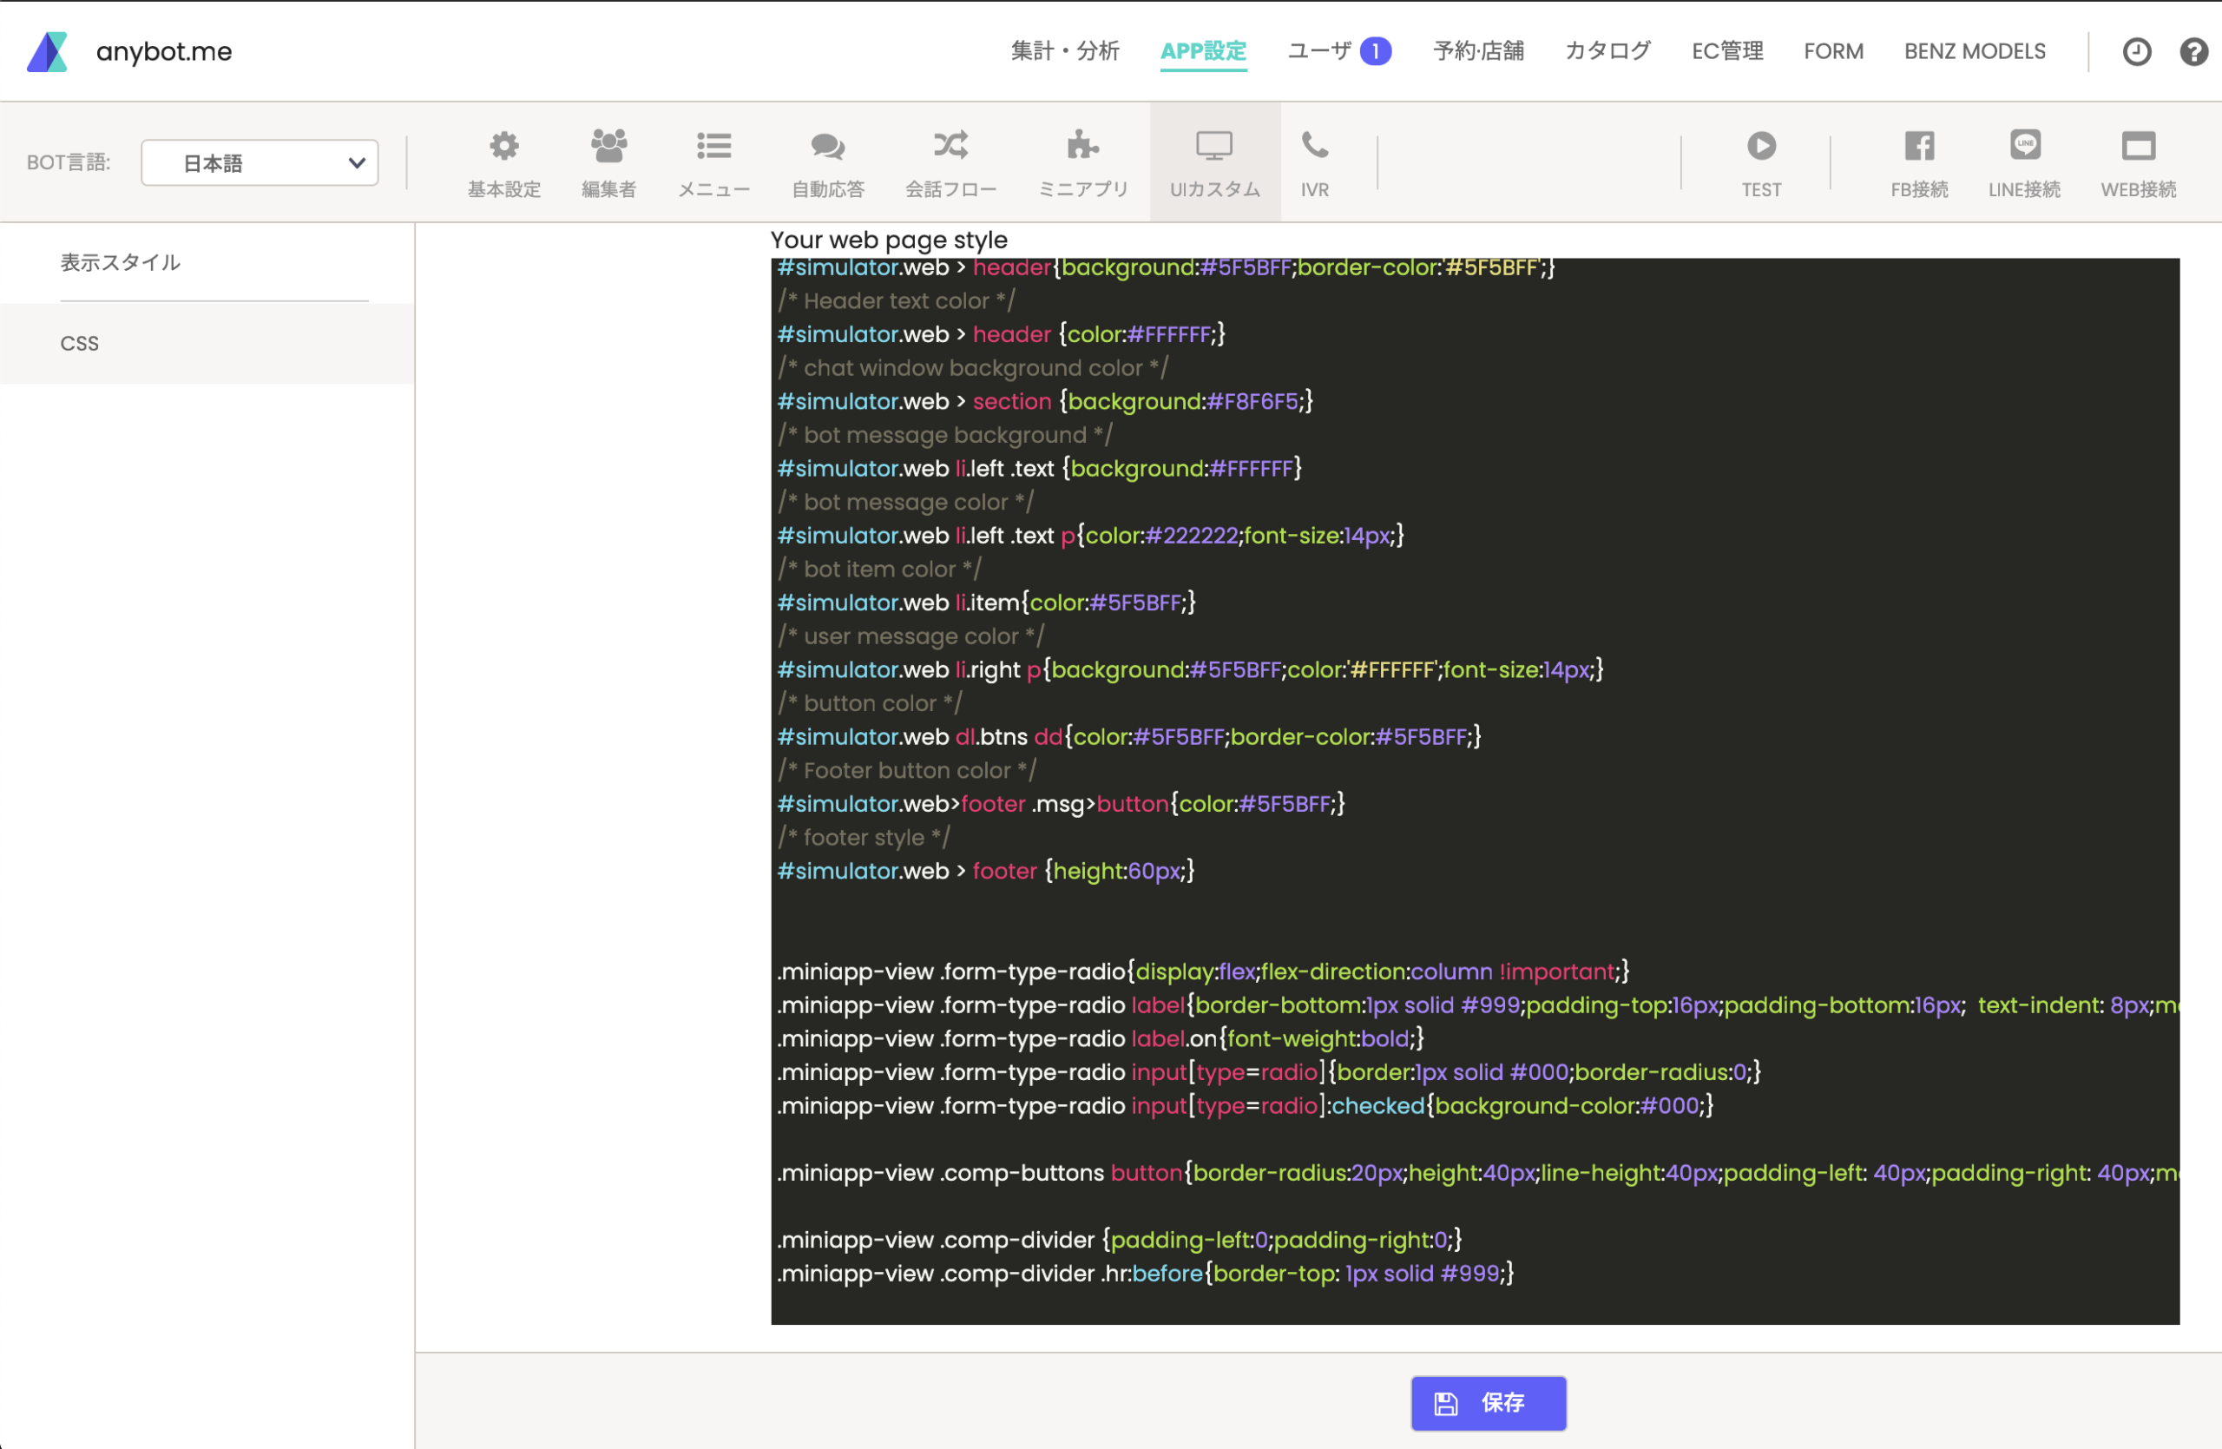Click the help question mark icon
2222x1449 pixels.
[x=2193, y=51]
